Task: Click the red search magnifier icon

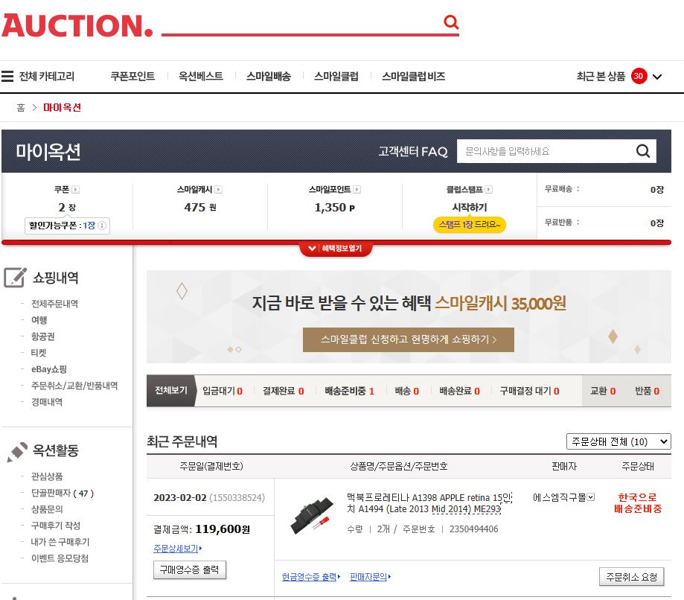Action: tap(450, 23)
